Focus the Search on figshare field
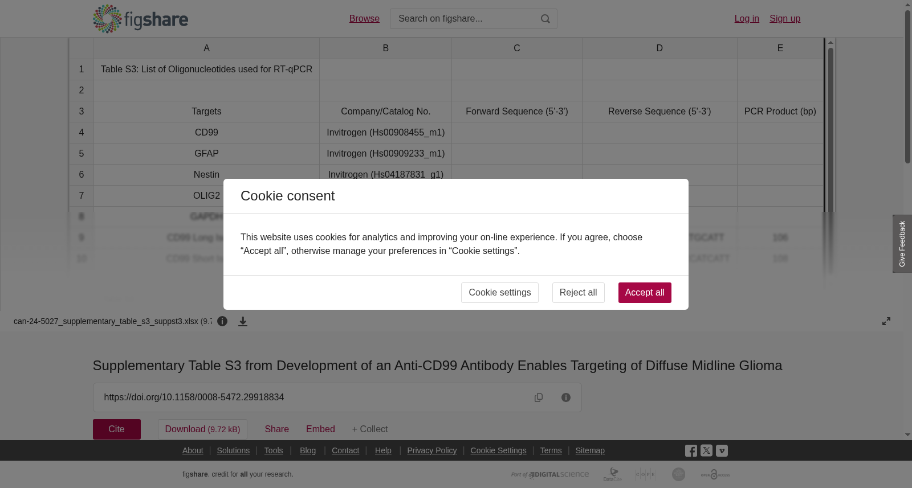This screenshot has width=912, height=488. coord(465,19)
